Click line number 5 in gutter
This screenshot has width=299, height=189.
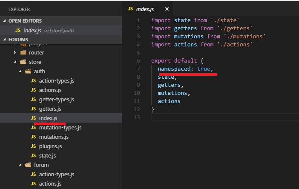click(138, 53)
